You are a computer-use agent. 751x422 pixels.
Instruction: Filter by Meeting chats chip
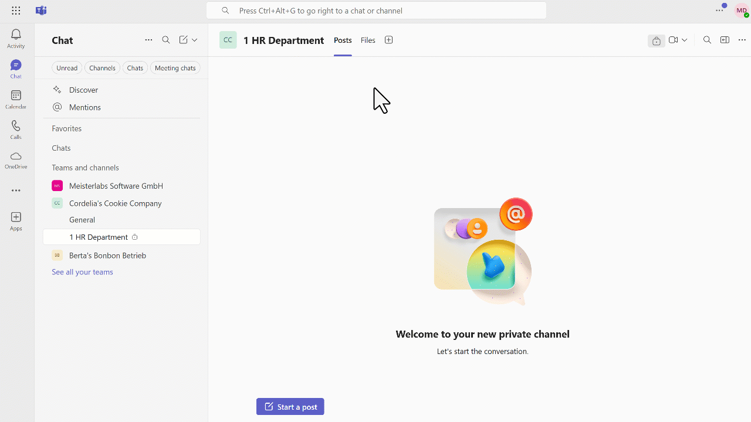tap(175, 68)
